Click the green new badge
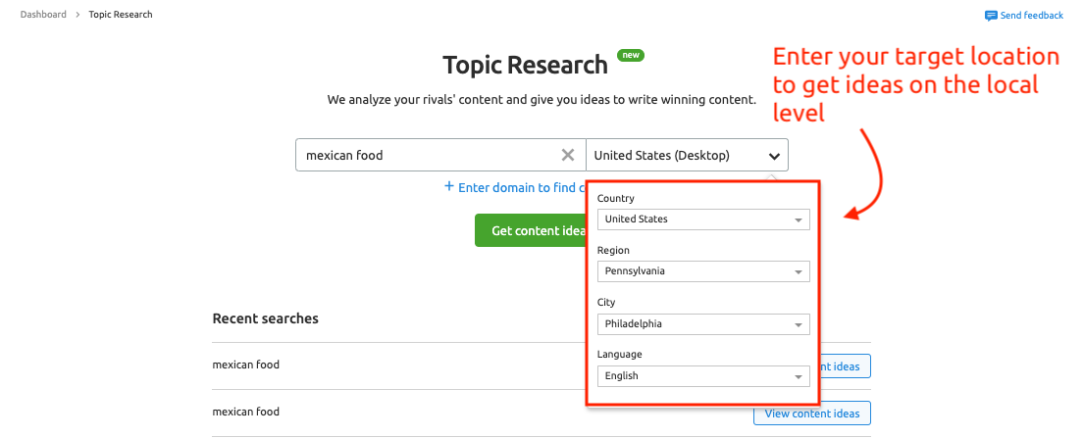The image size is (1083, 438). pos(630,55)
